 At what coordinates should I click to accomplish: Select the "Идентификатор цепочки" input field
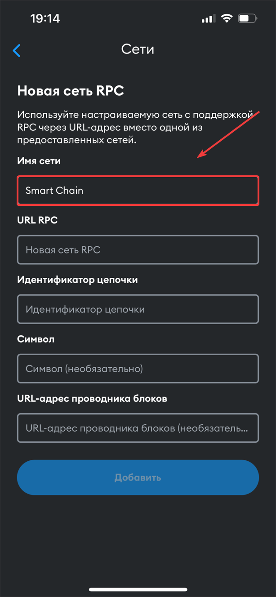coord(138,309)
